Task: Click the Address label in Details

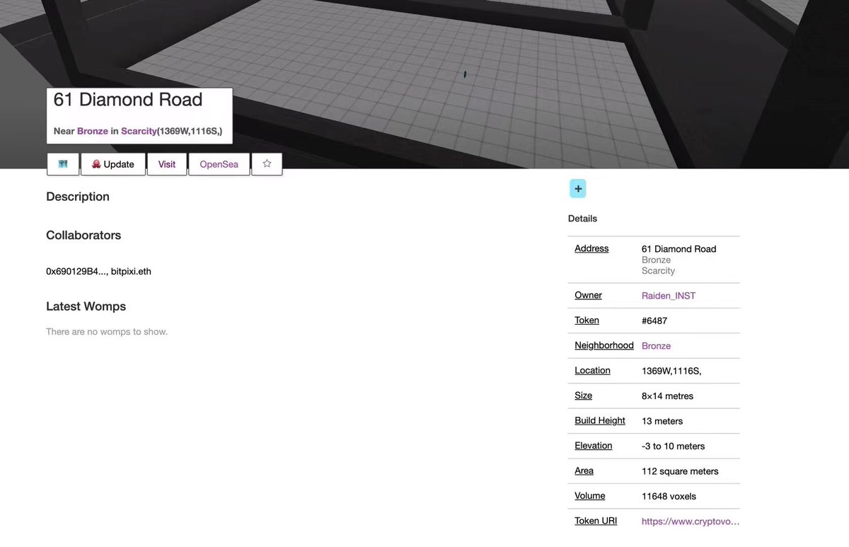Action: tap(591, 248)
